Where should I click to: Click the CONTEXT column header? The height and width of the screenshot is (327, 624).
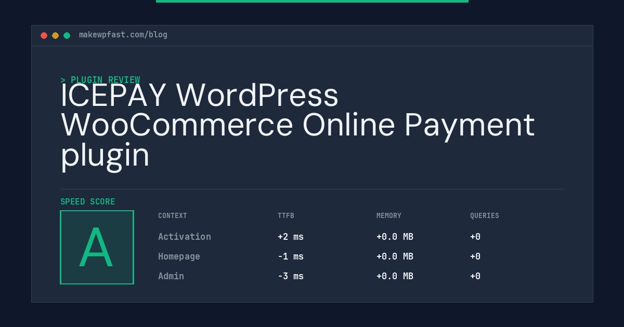pos(173,215)
